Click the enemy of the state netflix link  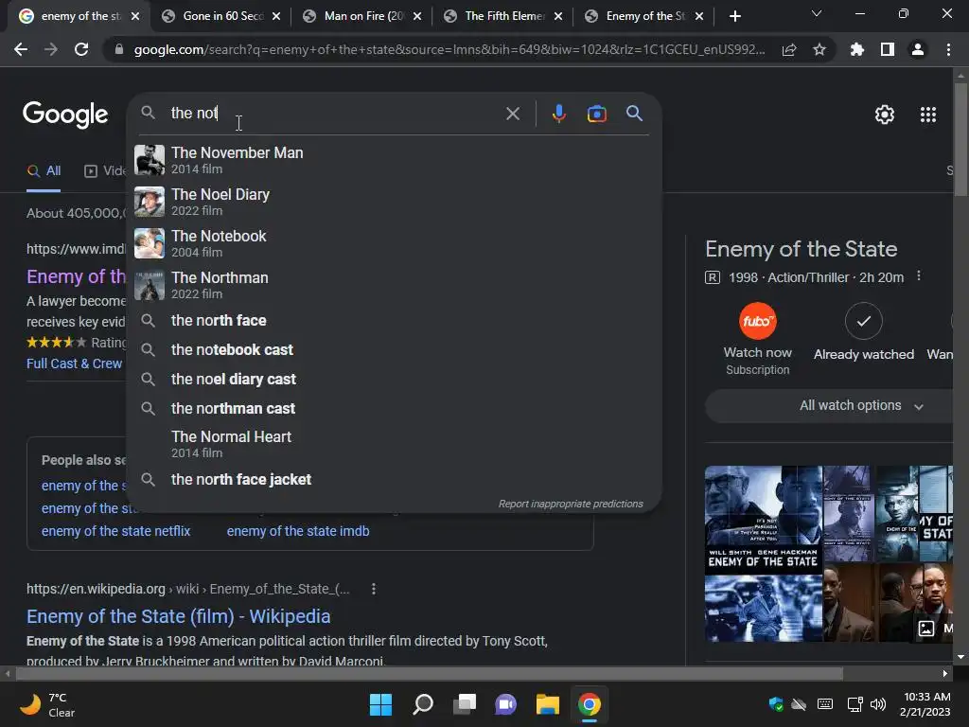(115, 531)
